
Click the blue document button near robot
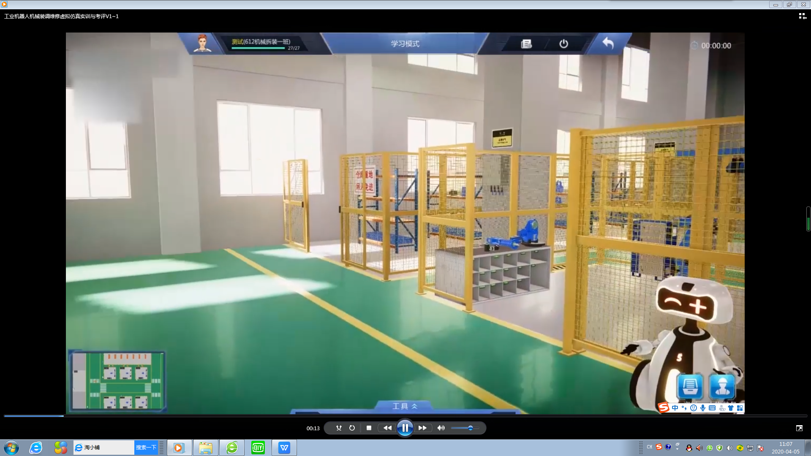point(690,386)
